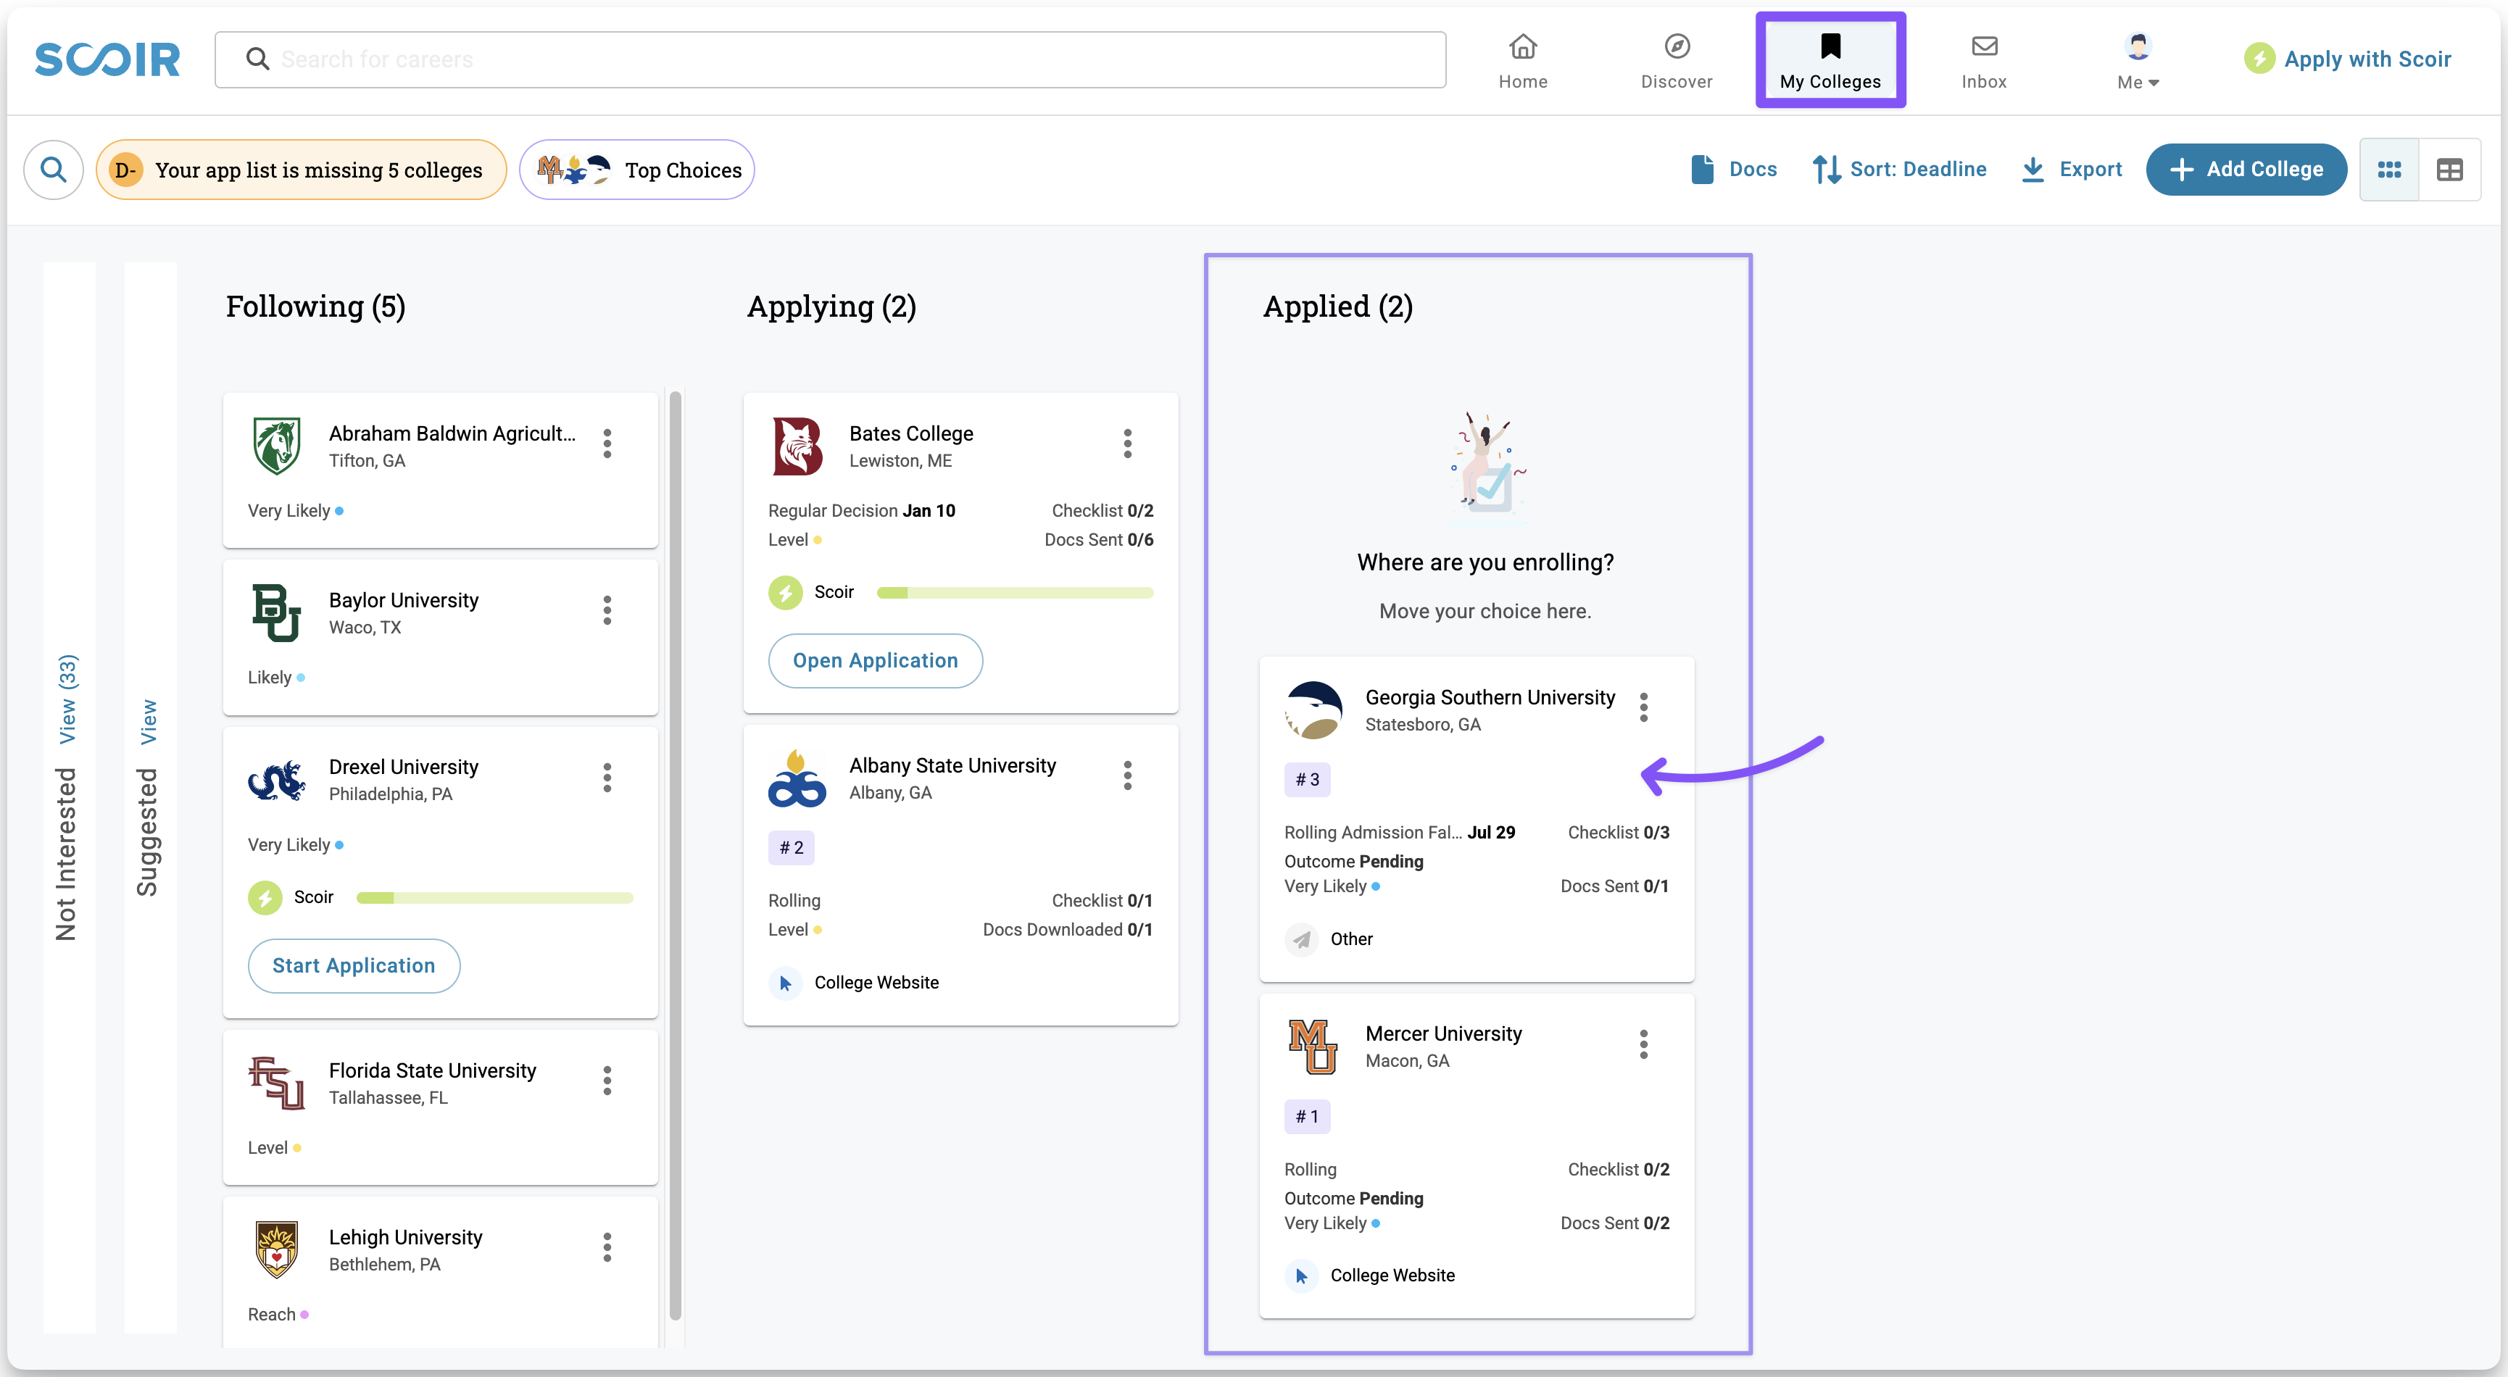Click the Baylor University logo
The image size is (2508, 1377).
pyautogui.click(x=275, y=612)
